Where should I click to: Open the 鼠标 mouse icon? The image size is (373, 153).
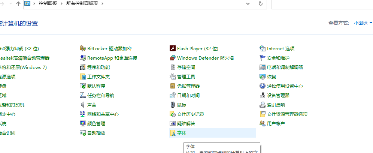click(173, 105)
